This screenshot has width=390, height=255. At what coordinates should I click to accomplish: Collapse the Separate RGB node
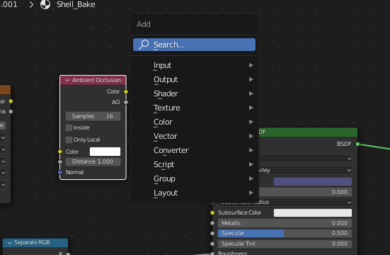pyautogui.click(x=10, y=242)
